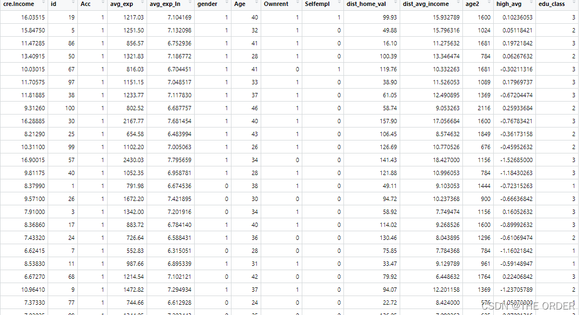Click high_avg value 0.22406842
The height and width of the screenshot is (315, 583).
click(518, 277)
